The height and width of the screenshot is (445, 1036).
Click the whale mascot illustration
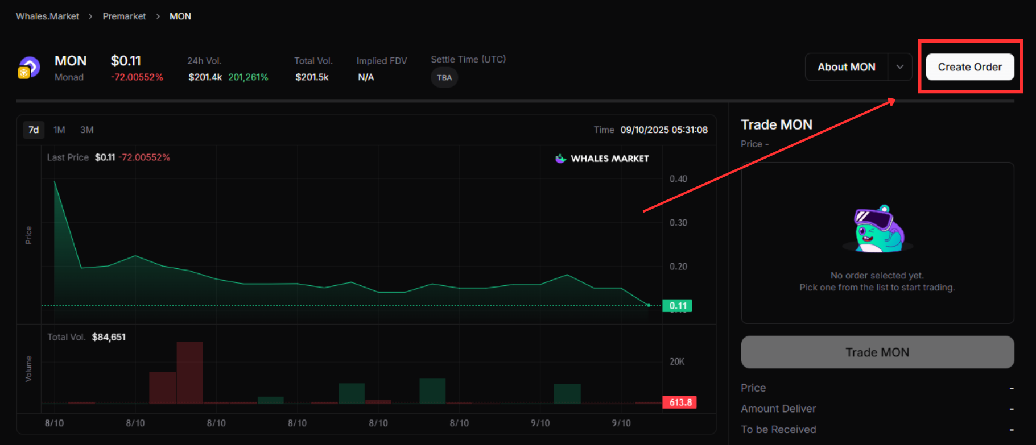[x=878, y=229]
